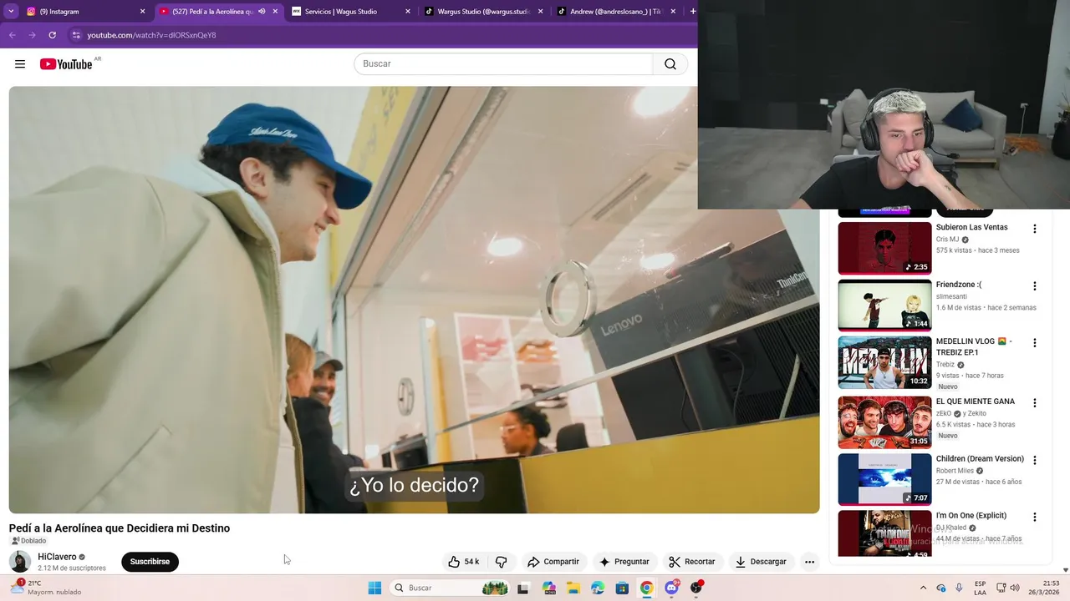Click the youtube.com address bar URL

[151, 35]
